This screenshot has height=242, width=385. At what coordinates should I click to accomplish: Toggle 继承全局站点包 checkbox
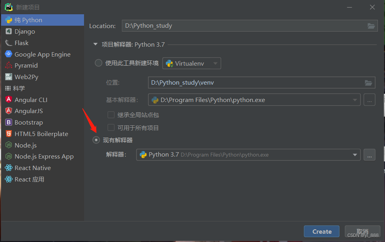111,115
